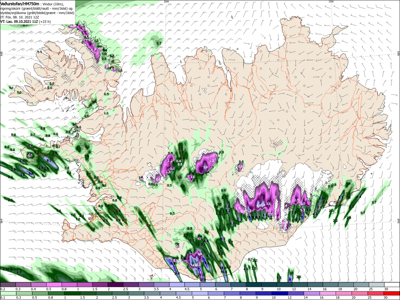Click the '8.1' precipitation value off the west coast

click(x=49, y=161)
